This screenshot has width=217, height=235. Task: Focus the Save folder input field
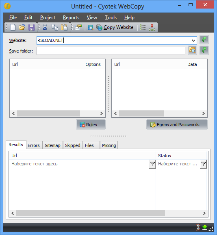[111, 51]
